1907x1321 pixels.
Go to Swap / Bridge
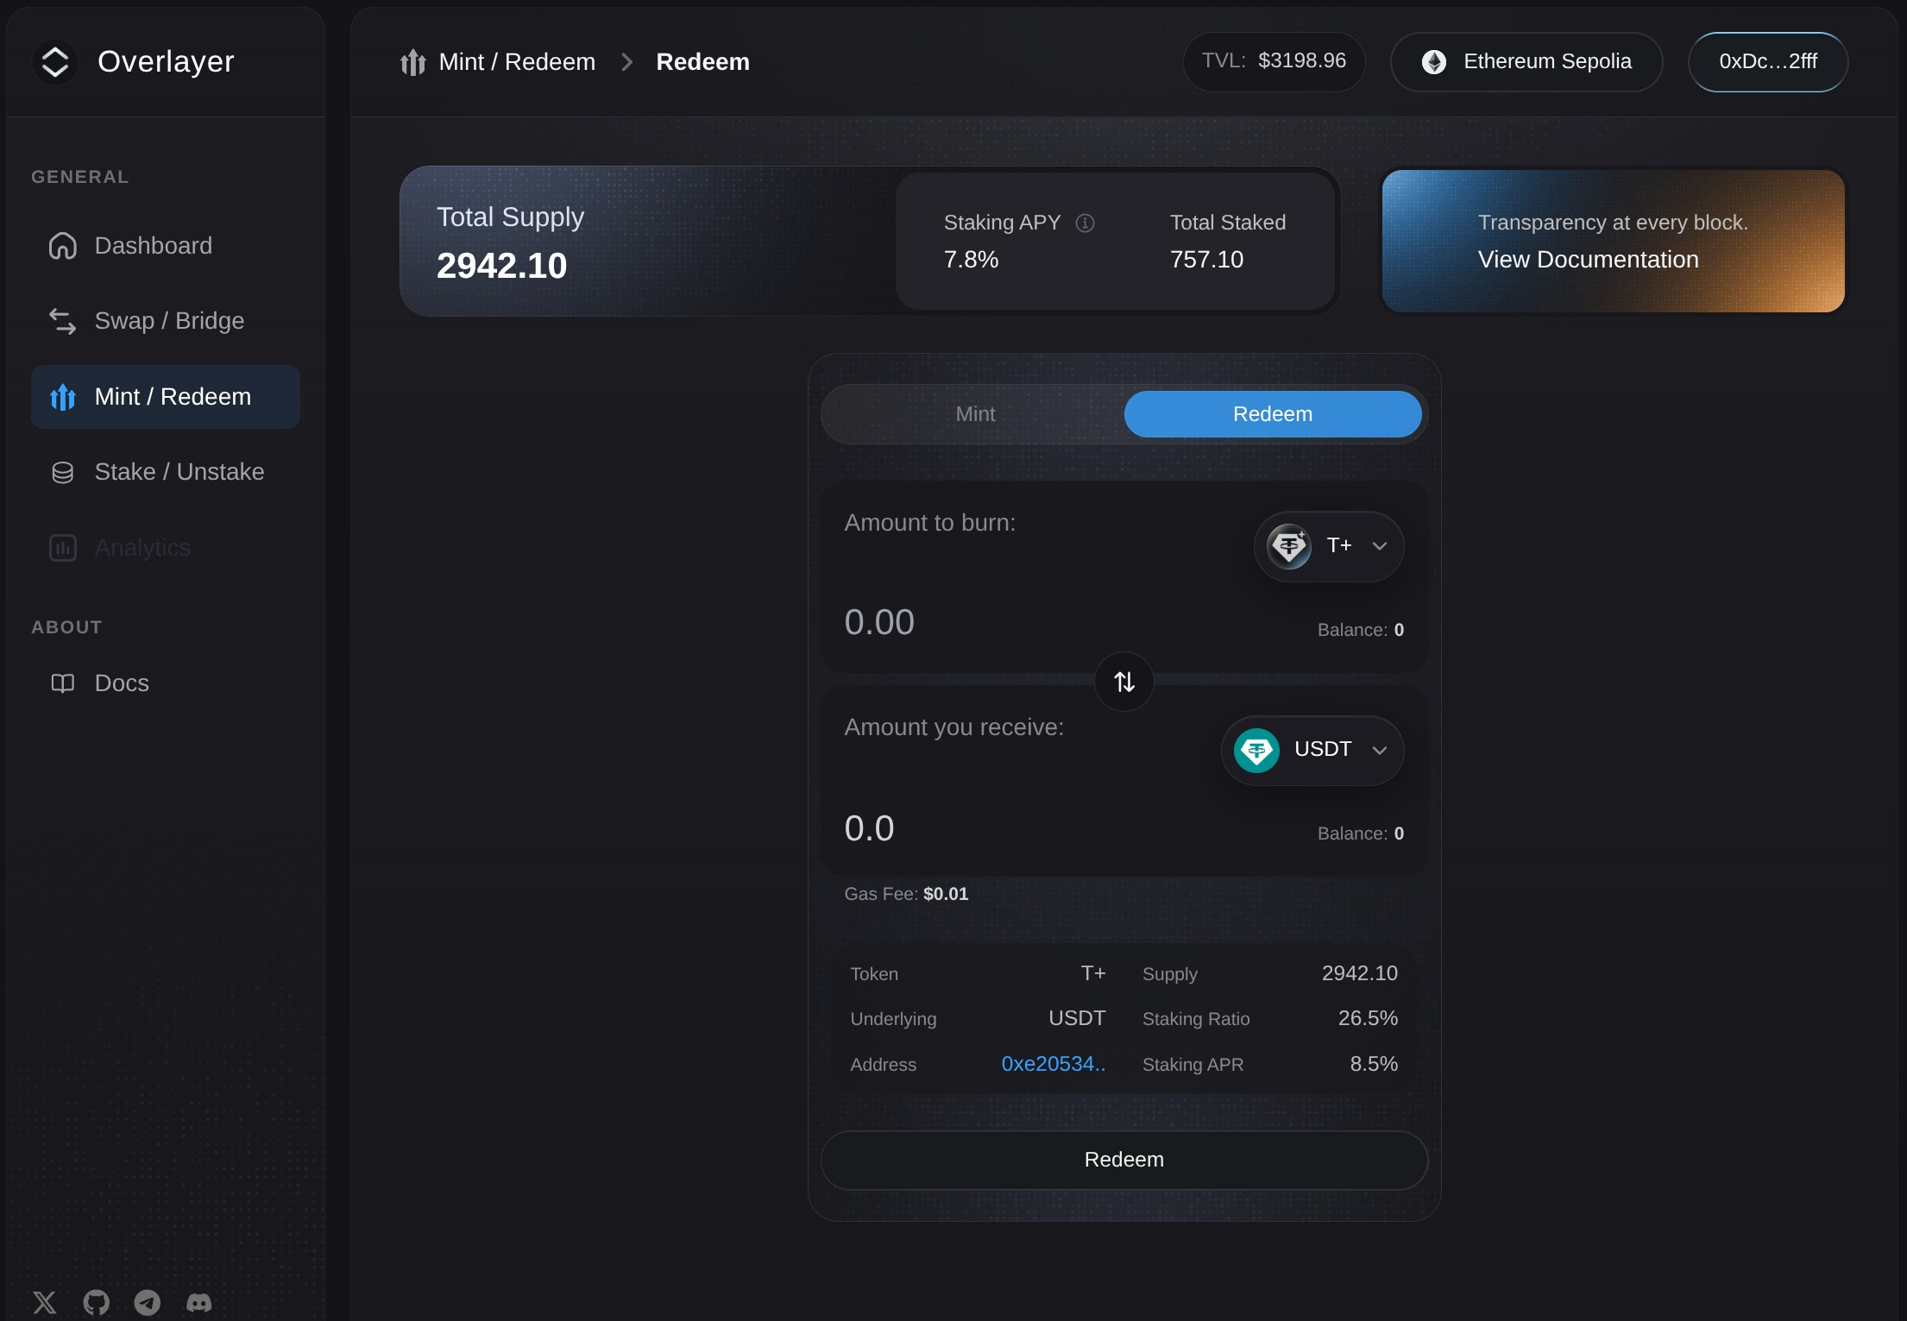pos(166,321)
